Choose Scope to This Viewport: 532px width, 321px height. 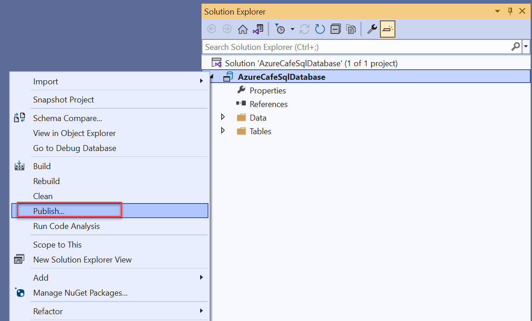click(109, 244)
